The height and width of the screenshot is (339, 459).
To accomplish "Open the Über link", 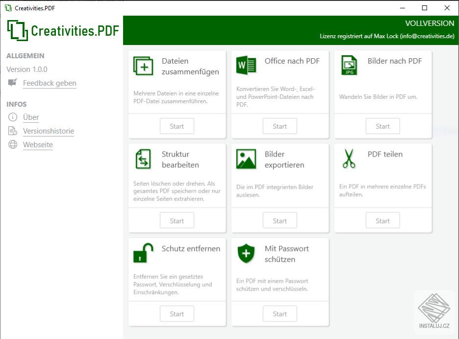I will point(31,117).
